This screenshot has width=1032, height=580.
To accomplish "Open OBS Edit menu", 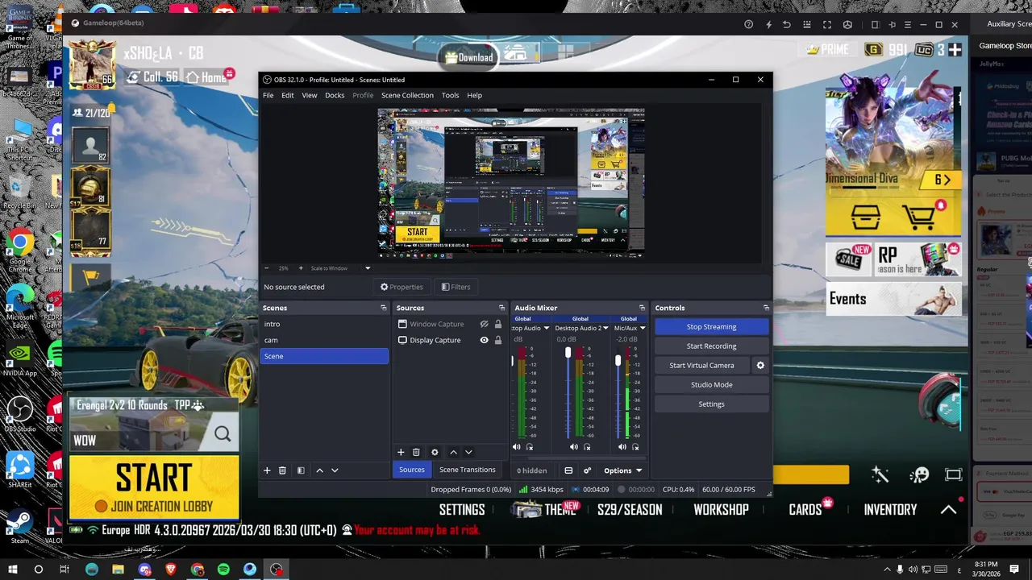I will [x=287, y=95].
